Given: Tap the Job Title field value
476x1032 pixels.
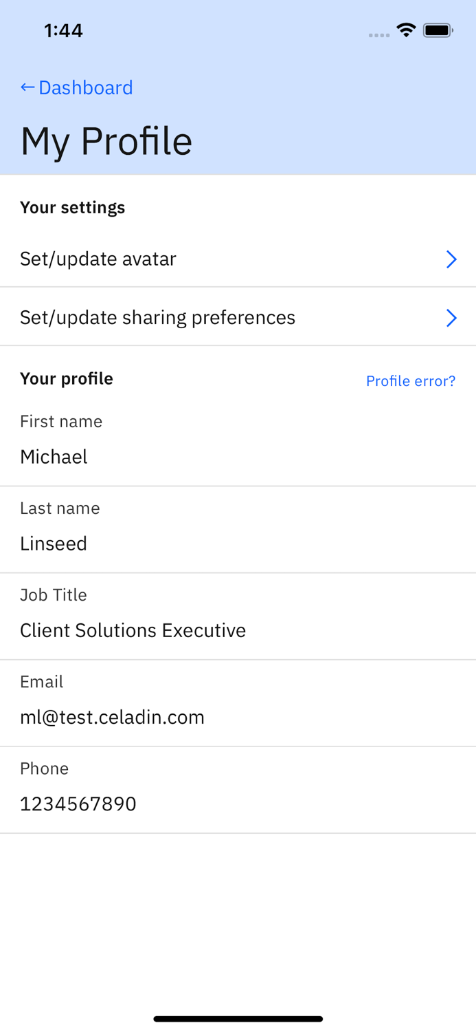Looking at the screenshot, I should (x=133, y=630).
